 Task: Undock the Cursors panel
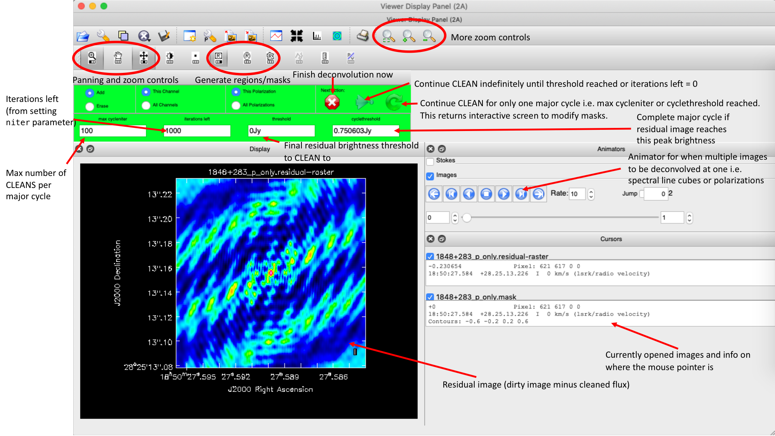pos(442,239)
